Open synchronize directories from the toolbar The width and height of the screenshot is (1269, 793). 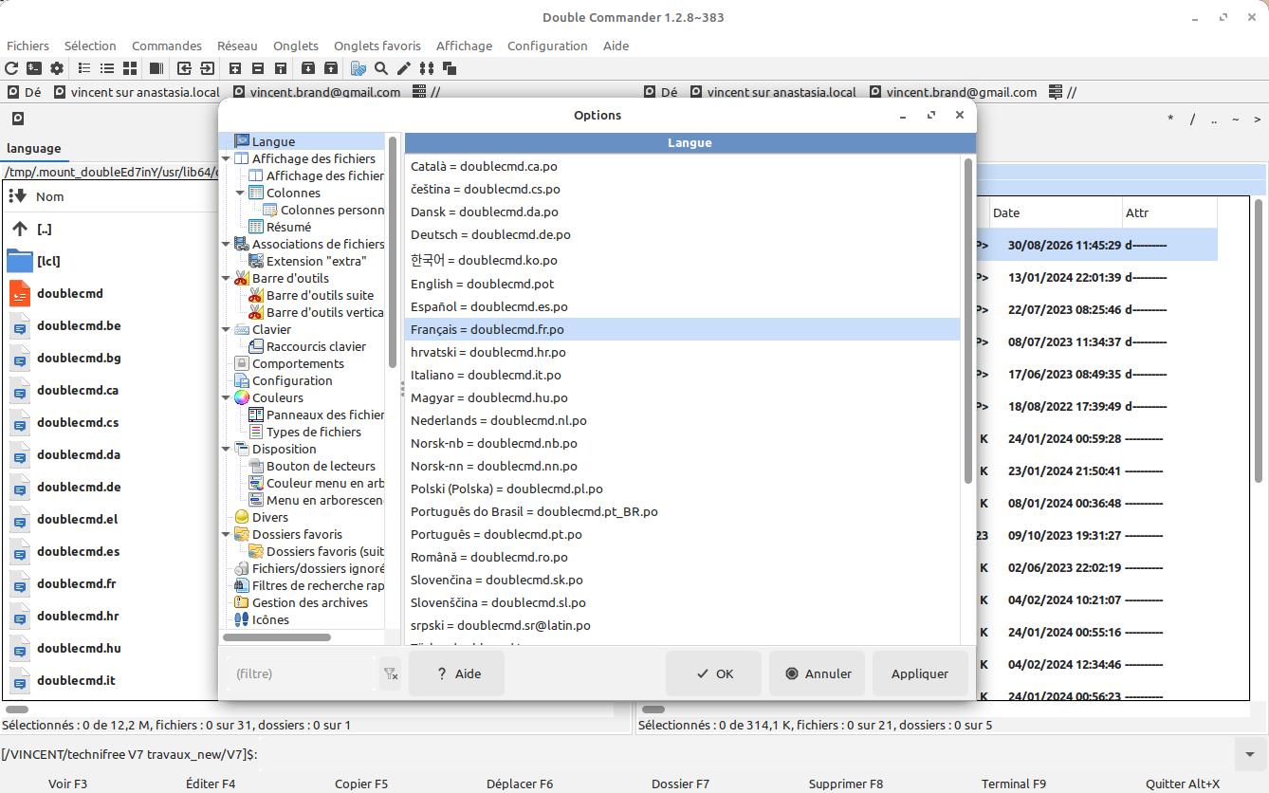359,68
